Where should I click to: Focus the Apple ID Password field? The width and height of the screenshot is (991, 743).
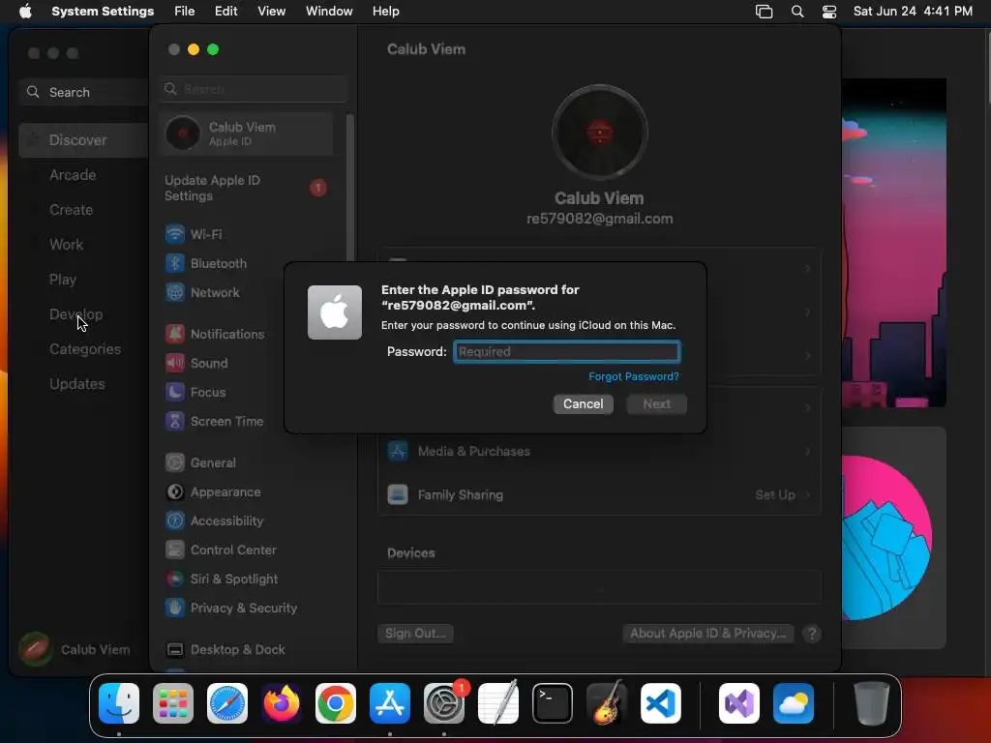pyautogui.click(x=567, y=352)
